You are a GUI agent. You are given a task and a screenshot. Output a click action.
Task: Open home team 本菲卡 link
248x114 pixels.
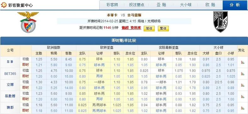click(x=112, y=15)
